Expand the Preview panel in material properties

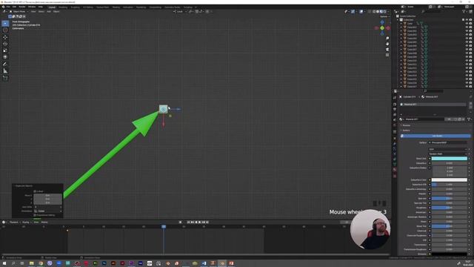tap(406, 125)
